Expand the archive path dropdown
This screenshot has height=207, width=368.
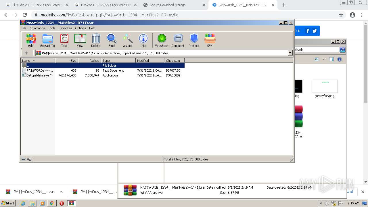290,53
